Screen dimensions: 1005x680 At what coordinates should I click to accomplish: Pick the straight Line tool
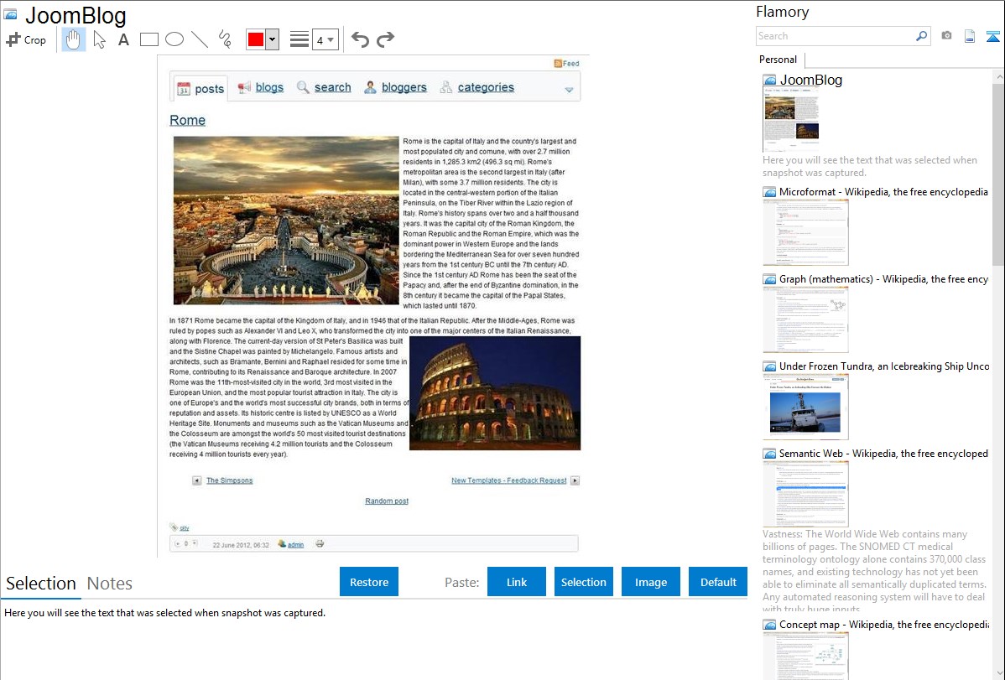pos(200,39)
